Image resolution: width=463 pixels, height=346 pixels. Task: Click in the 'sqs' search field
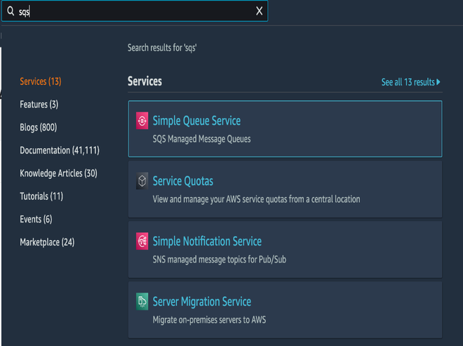[133, 11]
